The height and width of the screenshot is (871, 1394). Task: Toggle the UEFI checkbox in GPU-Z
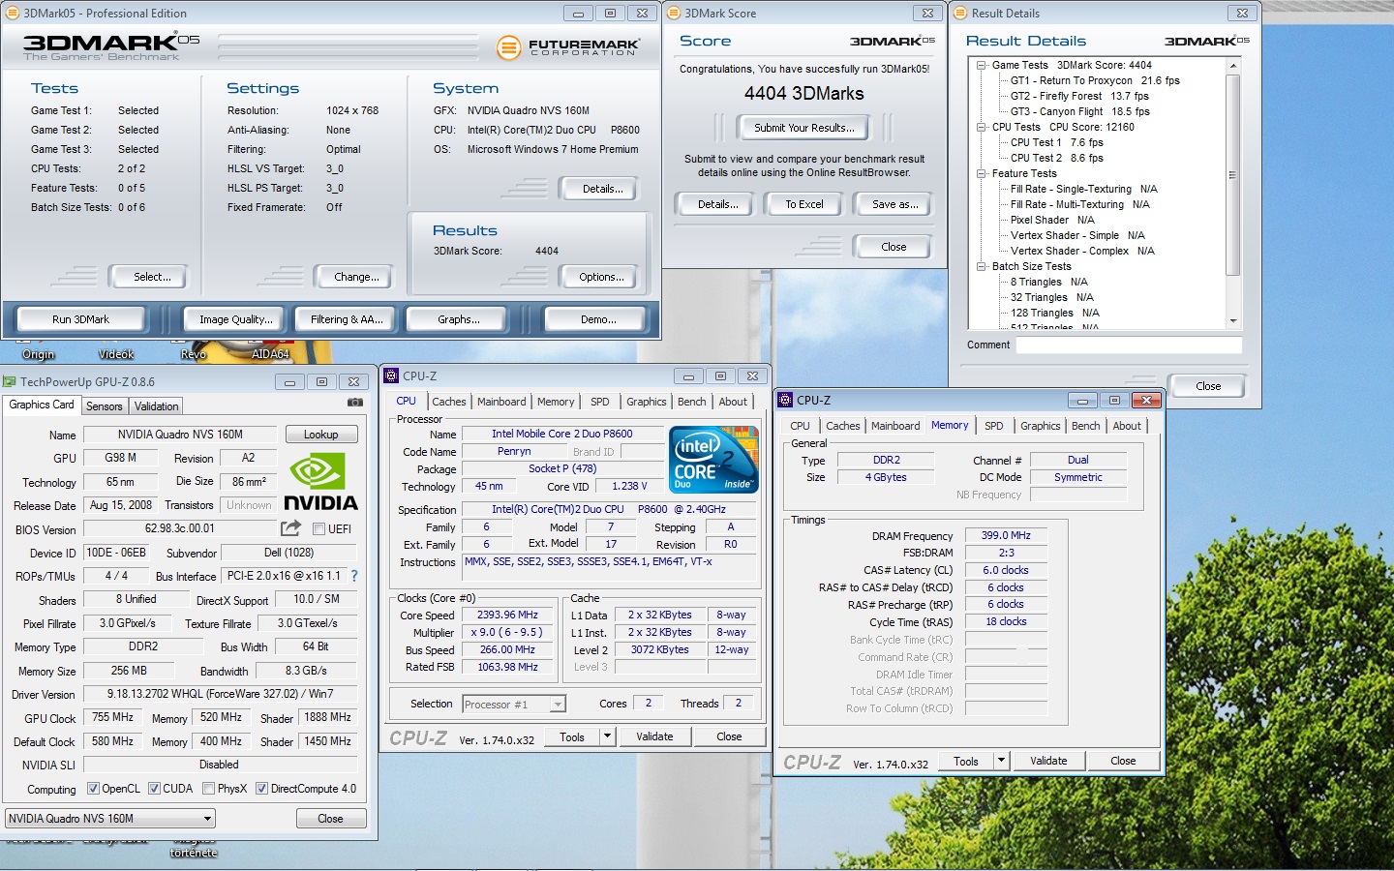click(x=318, y=528)
